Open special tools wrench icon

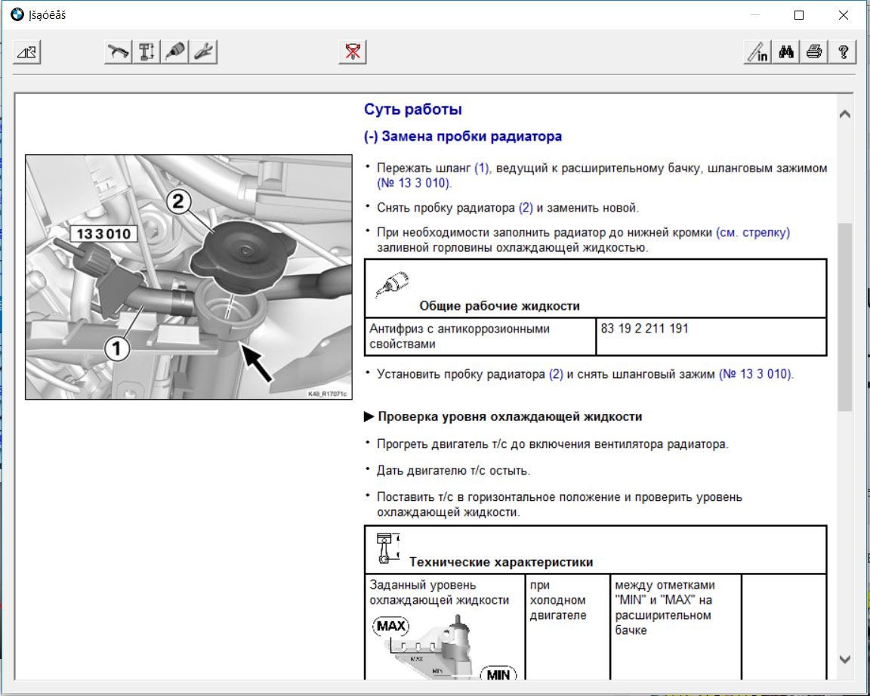203,52
